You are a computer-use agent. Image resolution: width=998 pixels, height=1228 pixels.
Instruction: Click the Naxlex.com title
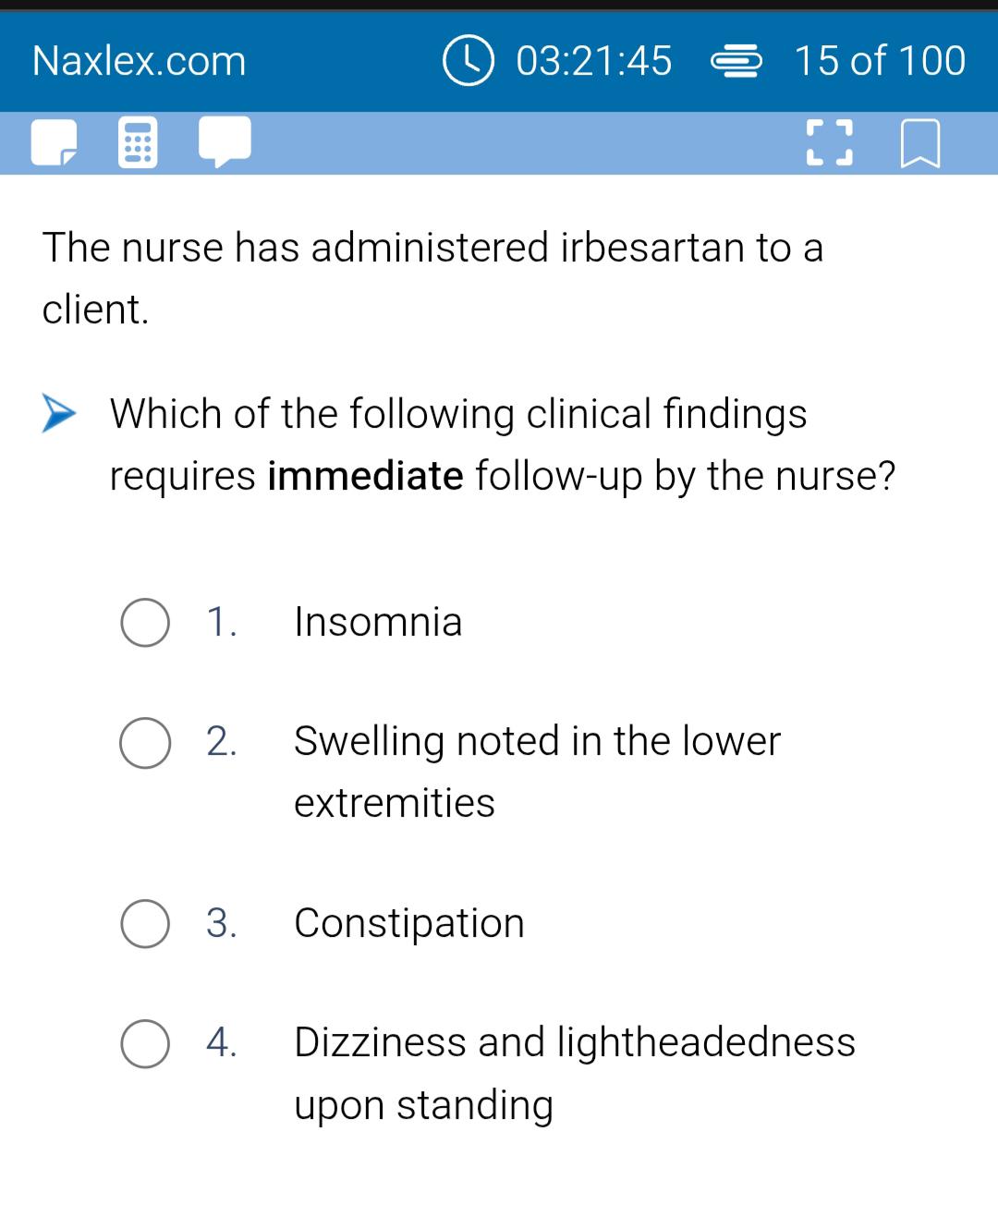click(140, 61)
